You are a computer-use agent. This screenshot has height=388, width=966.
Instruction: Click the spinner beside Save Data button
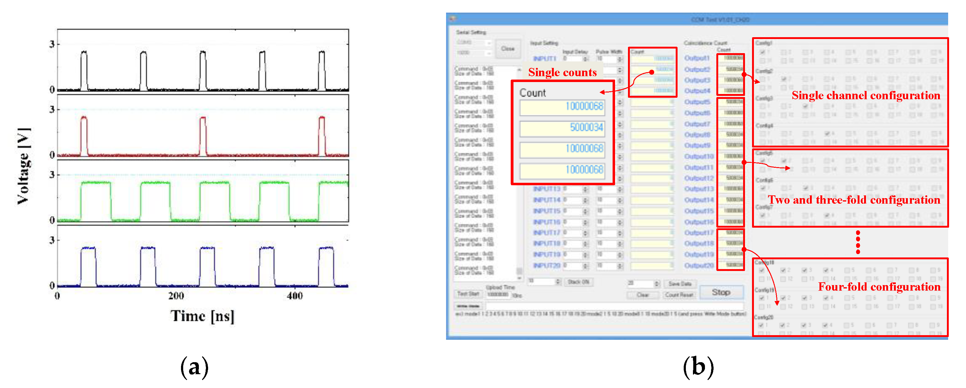click(x=657, y=284)
